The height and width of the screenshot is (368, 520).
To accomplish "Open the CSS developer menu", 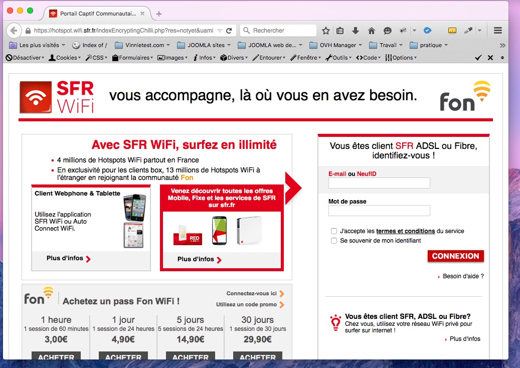I will tap(96, 58).
